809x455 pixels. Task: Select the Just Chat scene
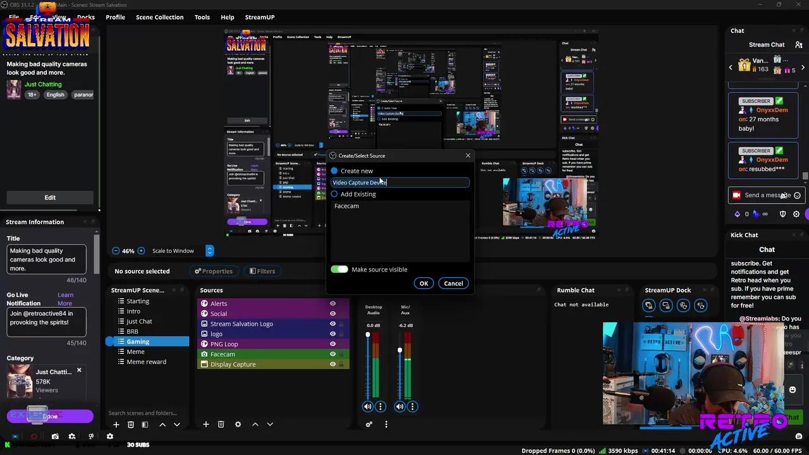(x=139, y=321)
